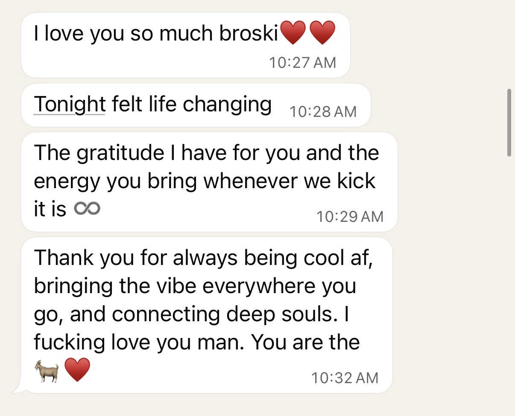The height and width of the screenshot is (416, 515).
Task: Click the goat emoji
Action: (x=47, y=370)
